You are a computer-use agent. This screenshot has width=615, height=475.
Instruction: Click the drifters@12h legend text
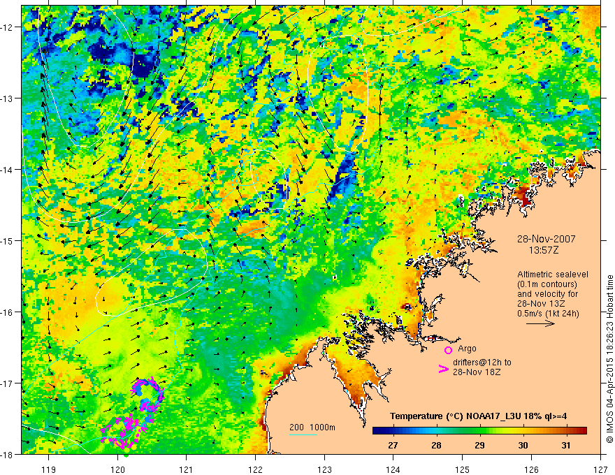pos(482,367)
